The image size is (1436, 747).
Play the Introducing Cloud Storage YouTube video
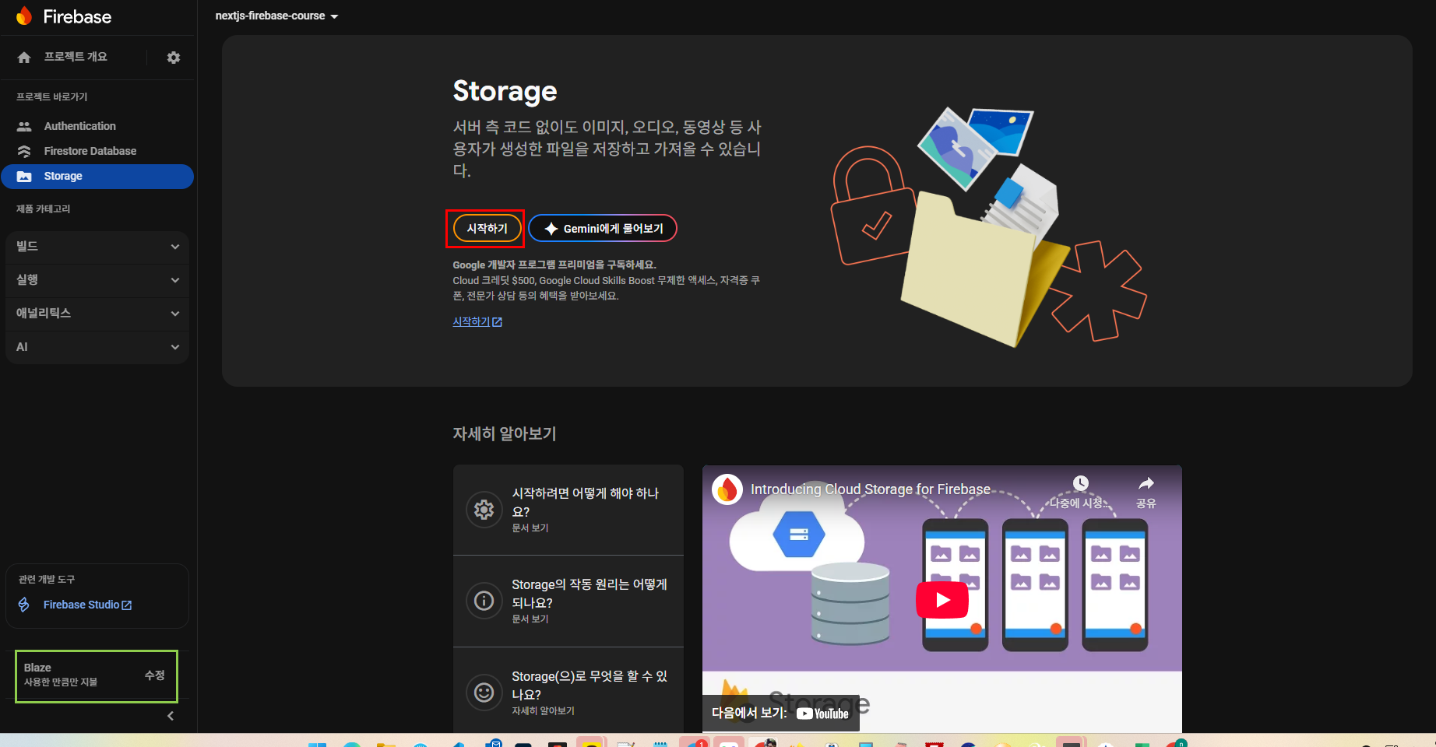942,600
